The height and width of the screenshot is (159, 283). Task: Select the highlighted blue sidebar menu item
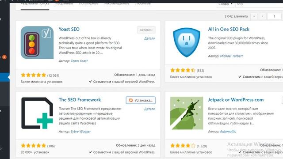(x=5, y=77)
